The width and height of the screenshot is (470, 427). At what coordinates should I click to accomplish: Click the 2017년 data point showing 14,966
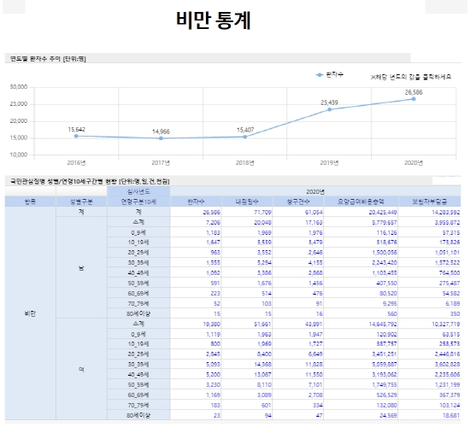pyautogui.click(x=161, y=138)
